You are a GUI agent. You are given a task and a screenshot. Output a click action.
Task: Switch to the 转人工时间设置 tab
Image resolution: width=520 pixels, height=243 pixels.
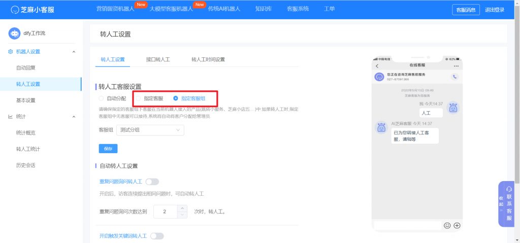(x=208, y=60)
